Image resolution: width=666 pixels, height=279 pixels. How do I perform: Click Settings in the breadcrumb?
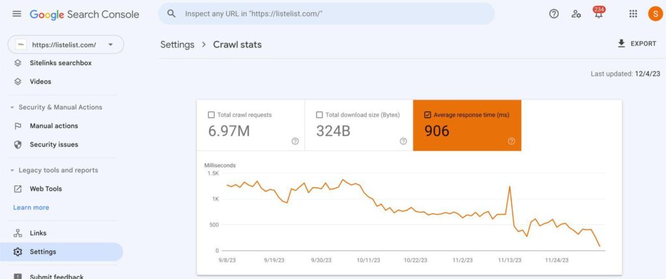pyautogui.click(x=177, y=45)
